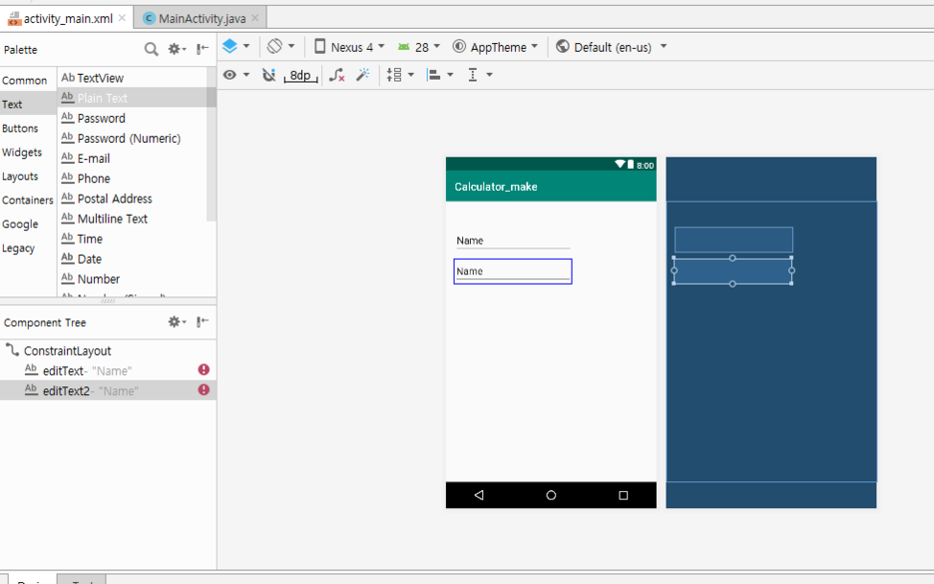Set default margins 8dp
The width and height of the screenshot is (934, 584).
[300, 75]
